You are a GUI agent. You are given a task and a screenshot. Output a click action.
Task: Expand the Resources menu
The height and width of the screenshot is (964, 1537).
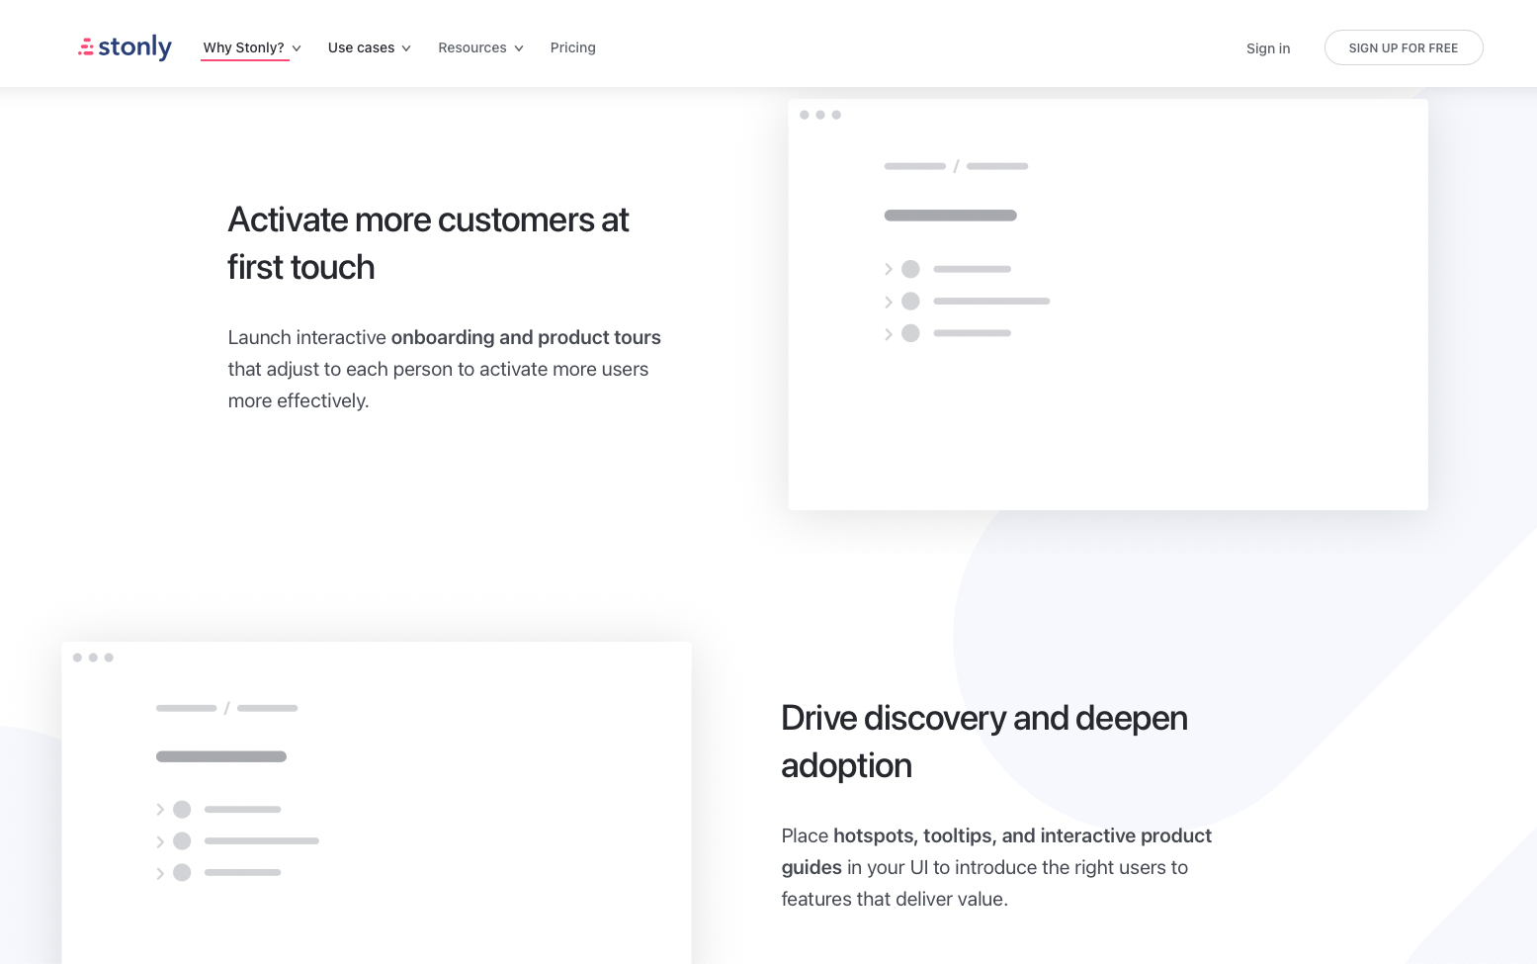(480, 47)
